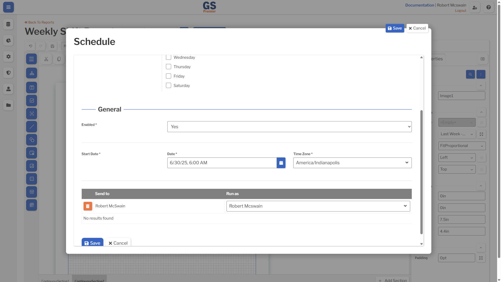501x282 pixels.
Task: Open the database icon in left sidebar
Action: (8, 24)
